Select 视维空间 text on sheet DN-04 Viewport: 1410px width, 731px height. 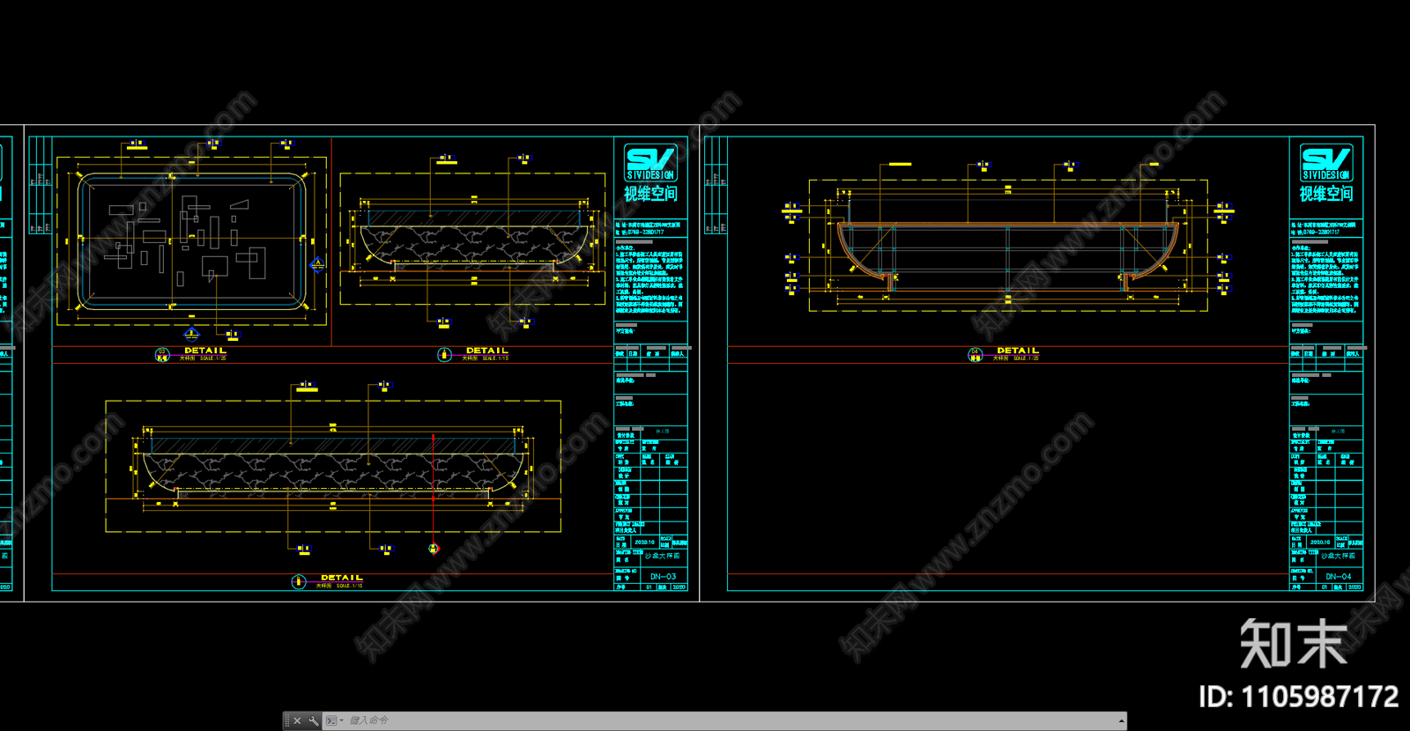click(1326, 194)
